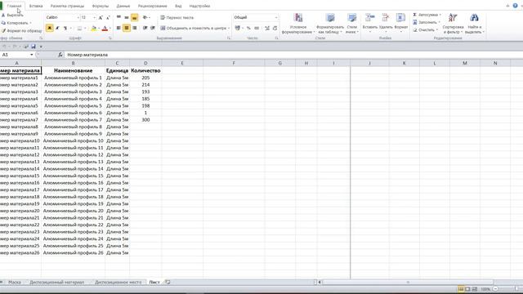
Task: Expand the Fill (Заполнить) dropdown
Action: tap(439, 22)
